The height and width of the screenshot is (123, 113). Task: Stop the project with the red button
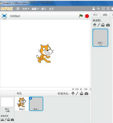pyautogui.click(x=87, y=16)
